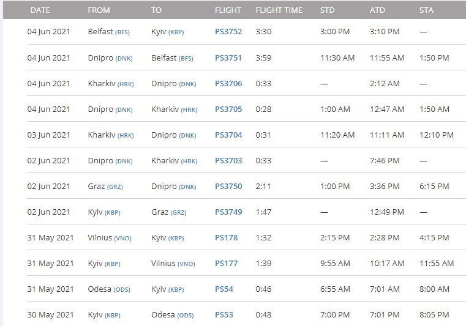The height and width of the screenshot is (326, 466).
Task: Open flight PS177 to Vilnius
Action: [x=226, y=264]
